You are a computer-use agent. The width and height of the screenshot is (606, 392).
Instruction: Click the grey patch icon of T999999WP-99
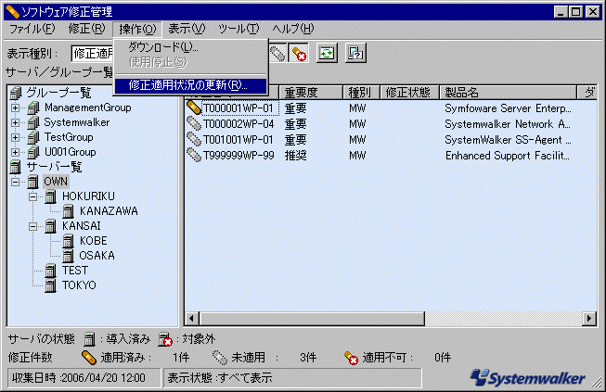[194, 155]
